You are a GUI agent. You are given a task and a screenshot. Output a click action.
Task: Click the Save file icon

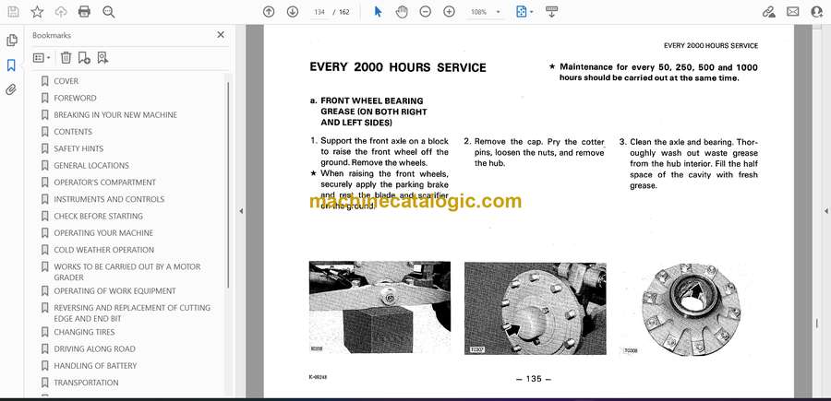pyautogui.click(x=13, y=12)
